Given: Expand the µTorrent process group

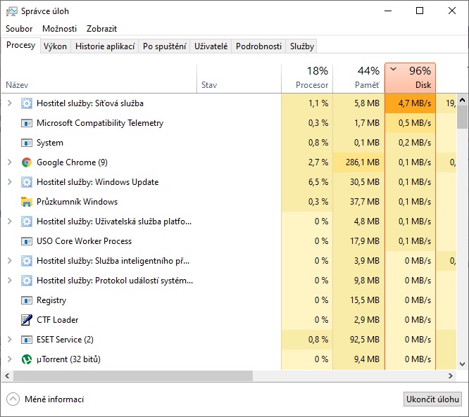Looking at the screenshot, I should (9, 359).
